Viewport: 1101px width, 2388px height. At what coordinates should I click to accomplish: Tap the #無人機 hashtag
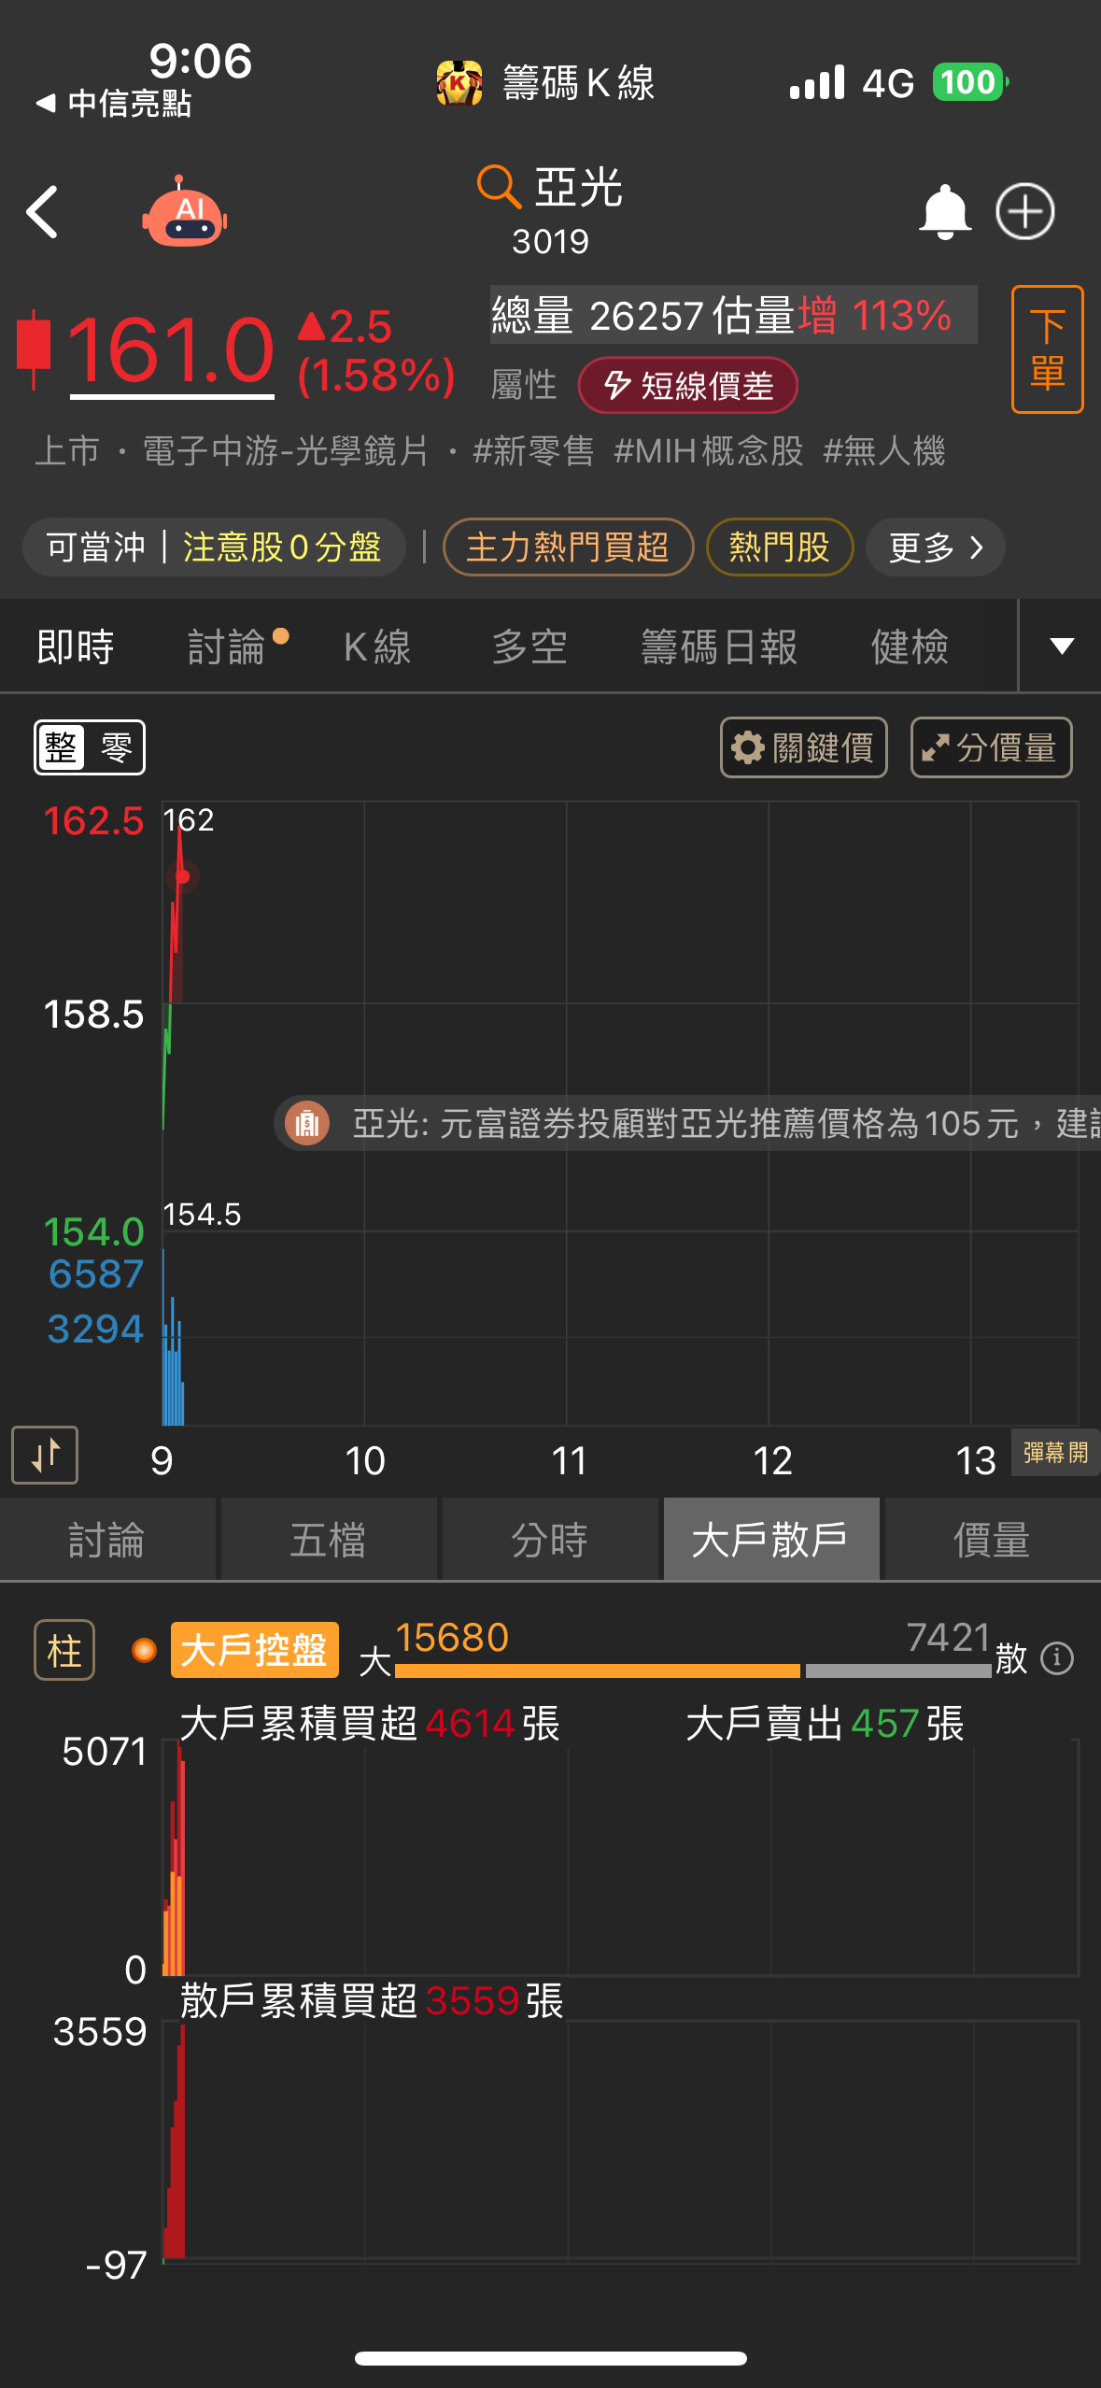[x=884, y=451]
